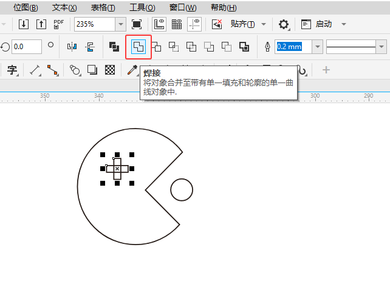390x287 pixels.
Task: Click the rotation angle field showing 0.0
Action: (27, 47)
